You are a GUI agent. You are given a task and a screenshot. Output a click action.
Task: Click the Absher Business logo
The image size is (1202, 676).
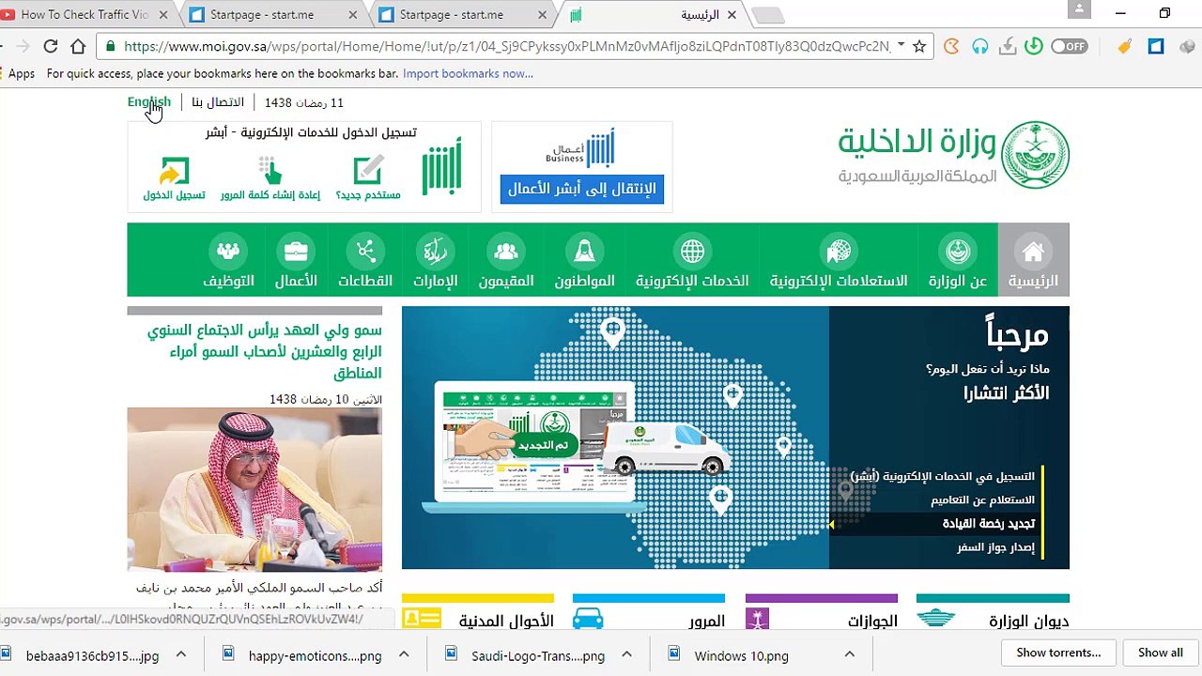tap(581, 147)
